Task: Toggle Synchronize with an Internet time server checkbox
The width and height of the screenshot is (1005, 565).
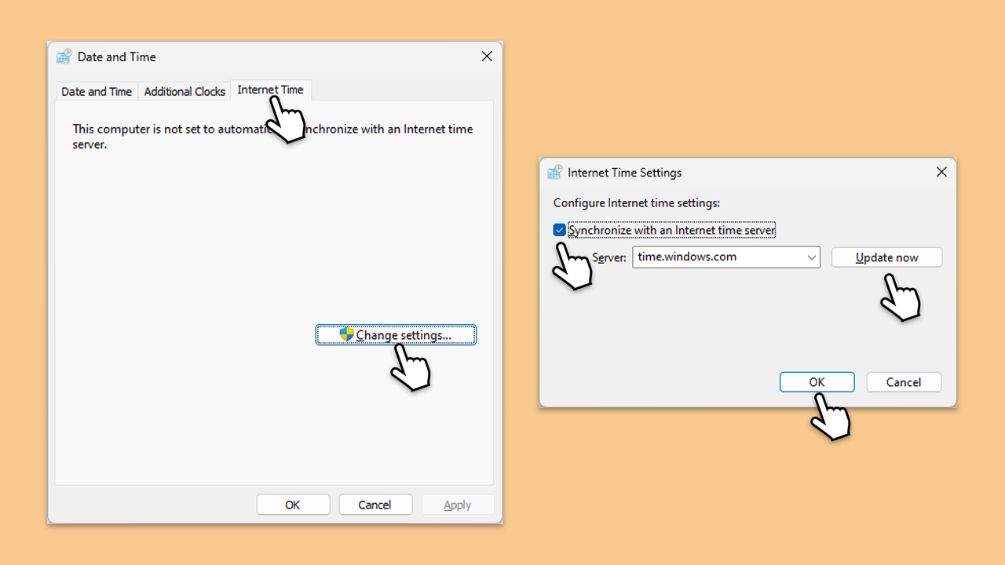Action: pos(559,230)
